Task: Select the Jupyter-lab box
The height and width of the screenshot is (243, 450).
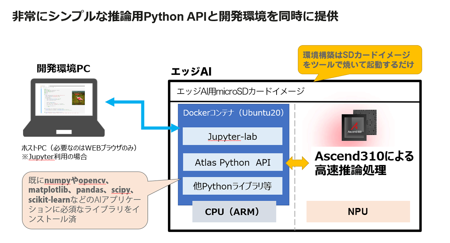Action: click(x=232, y=136)
